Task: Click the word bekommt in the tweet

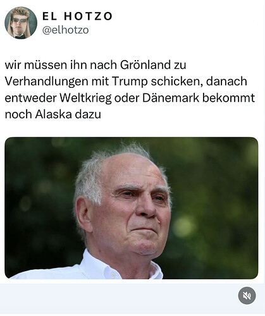Action: click(229, 98)
